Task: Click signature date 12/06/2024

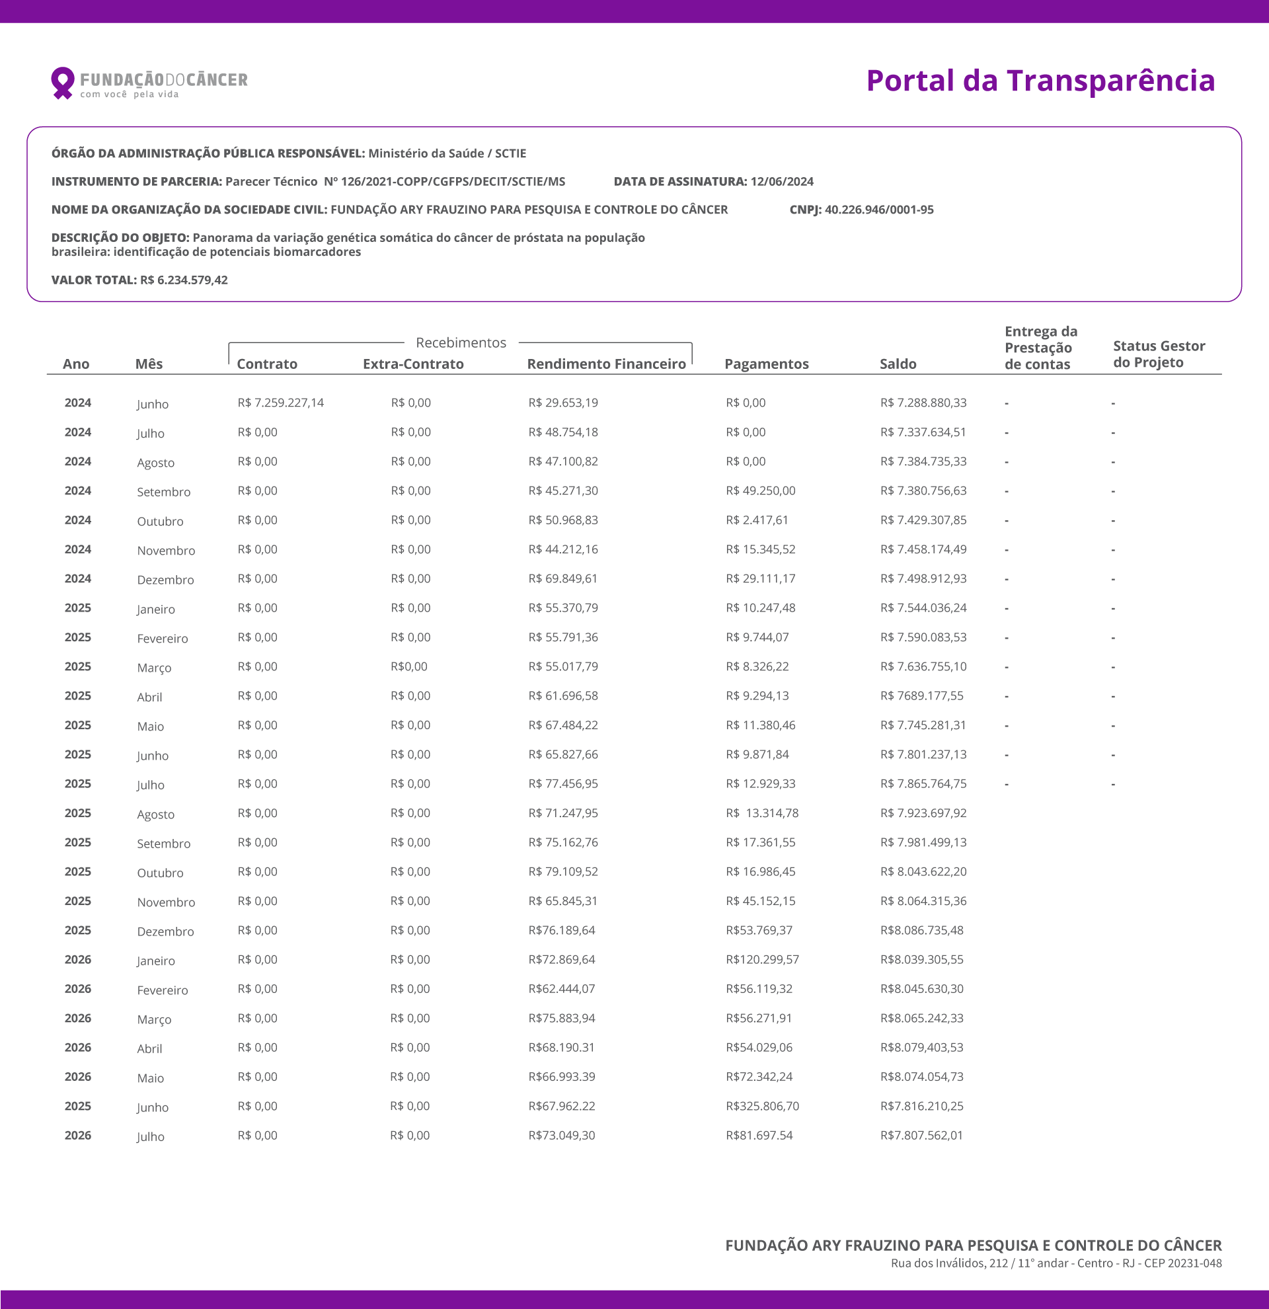Action: coord(782,182)
